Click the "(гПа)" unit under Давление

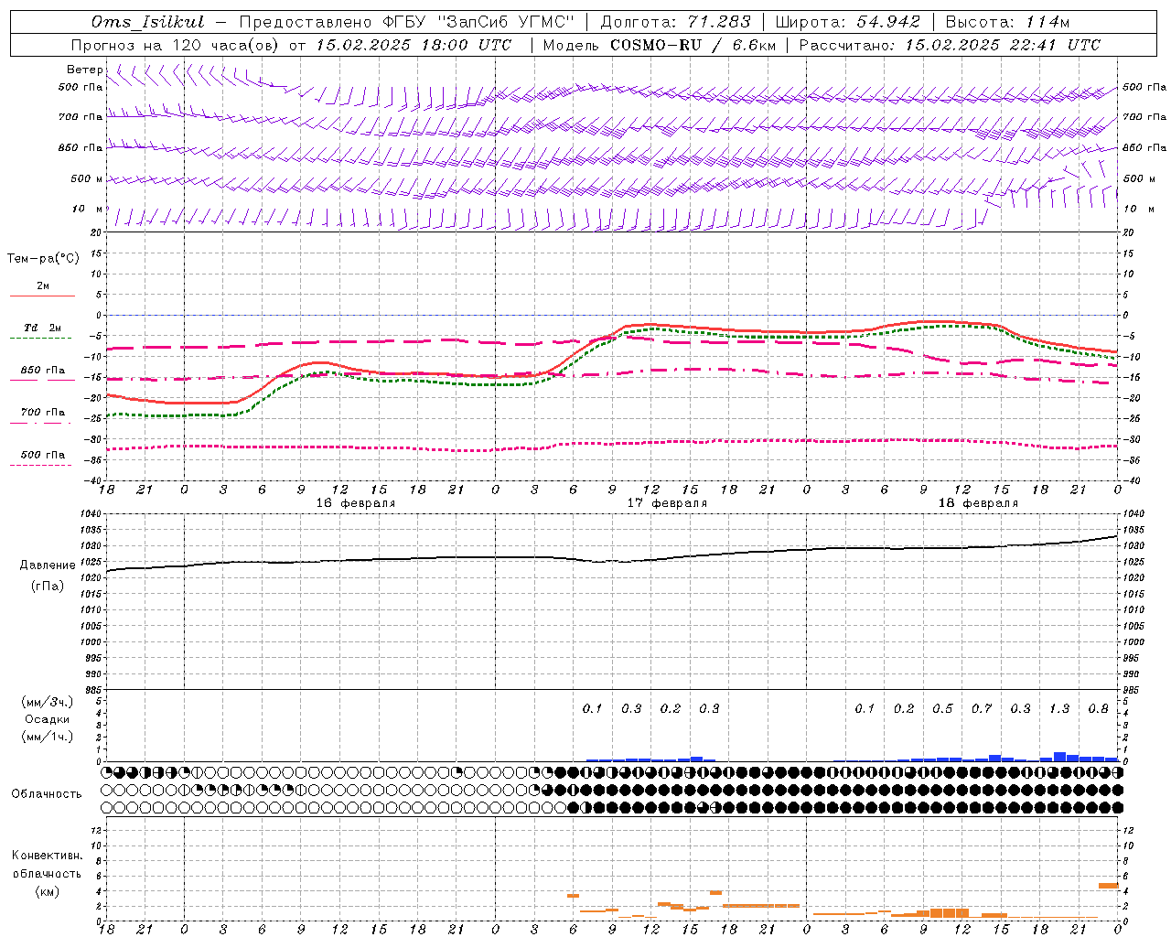[48, 586]
